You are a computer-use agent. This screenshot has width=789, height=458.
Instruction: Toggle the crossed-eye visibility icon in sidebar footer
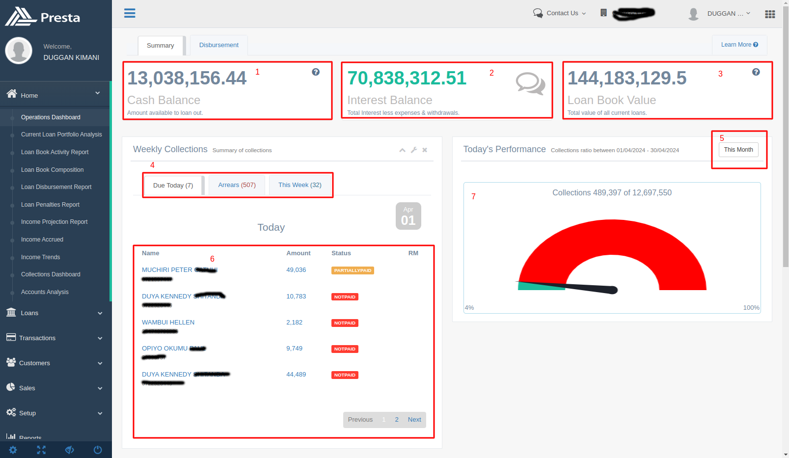click(70, 450)
